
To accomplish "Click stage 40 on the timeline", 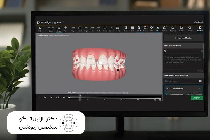I will pyautogui.click(x=138, y=100).
